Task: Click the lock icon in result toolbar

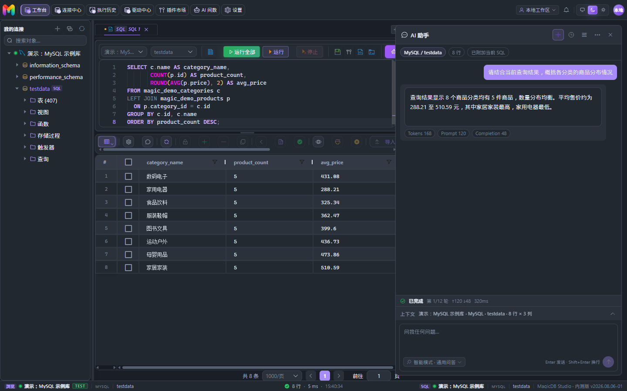Action: tap(185, 142)
